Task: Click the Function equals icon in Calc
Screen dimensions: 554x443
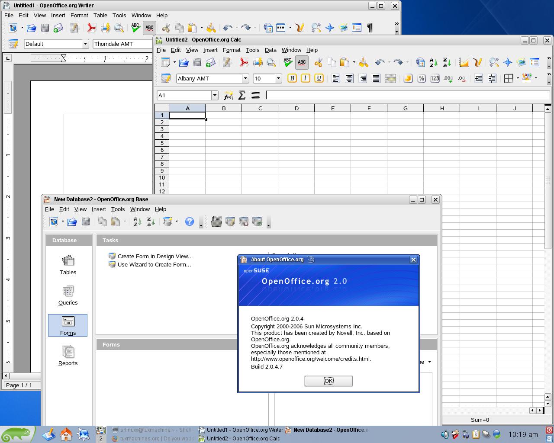Action: click(255, 95)
